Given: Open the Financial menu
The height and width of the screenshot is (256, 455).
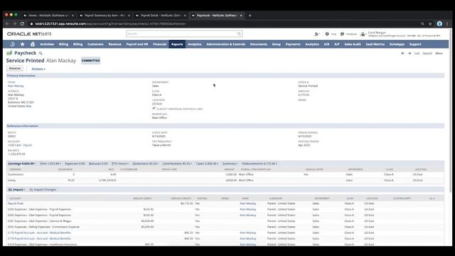Looking at the screenshot, I should (x=159, y=44).
